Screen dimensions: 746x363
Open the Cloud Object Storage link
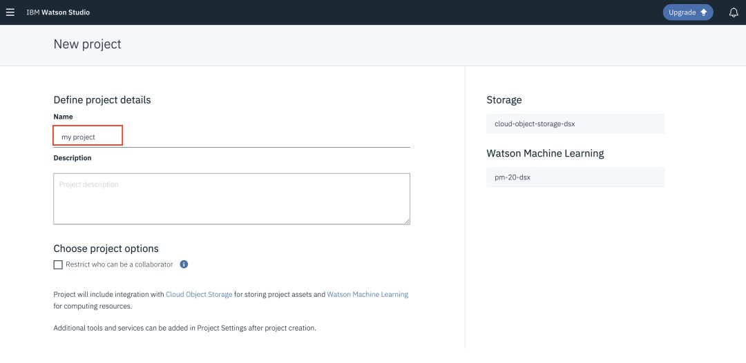point(199,294)
